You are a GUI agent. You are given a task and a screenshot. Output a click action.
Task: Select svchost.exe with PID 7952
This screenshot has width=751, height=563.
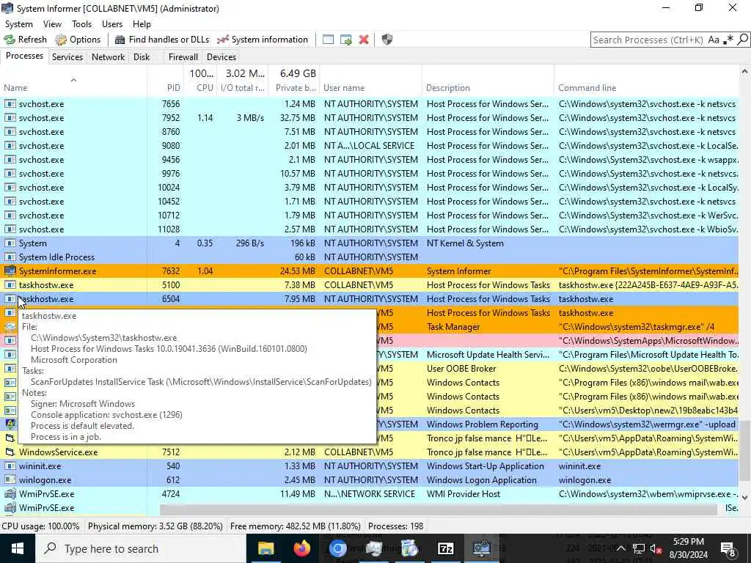click(370, 118)
